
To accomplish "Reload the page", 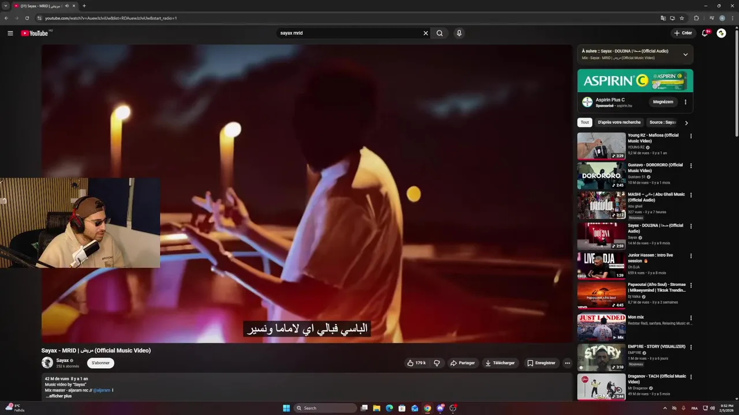I will pos(27,18).
